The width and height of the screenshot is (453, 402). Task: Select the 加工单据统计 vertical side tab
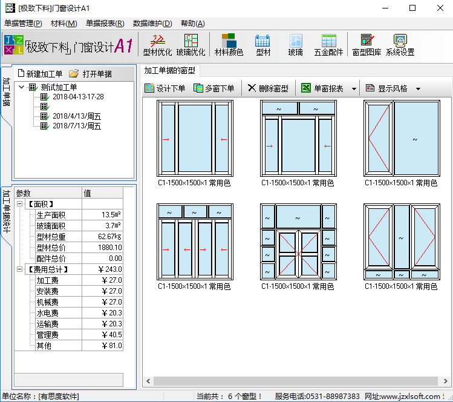(x=7, y=211)
